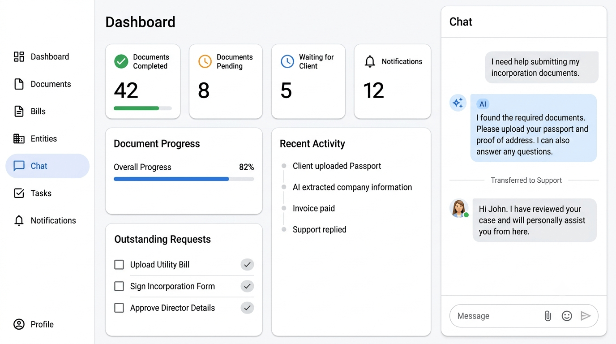Attach a file with the paperclip icon

click(x=548, y=316)
